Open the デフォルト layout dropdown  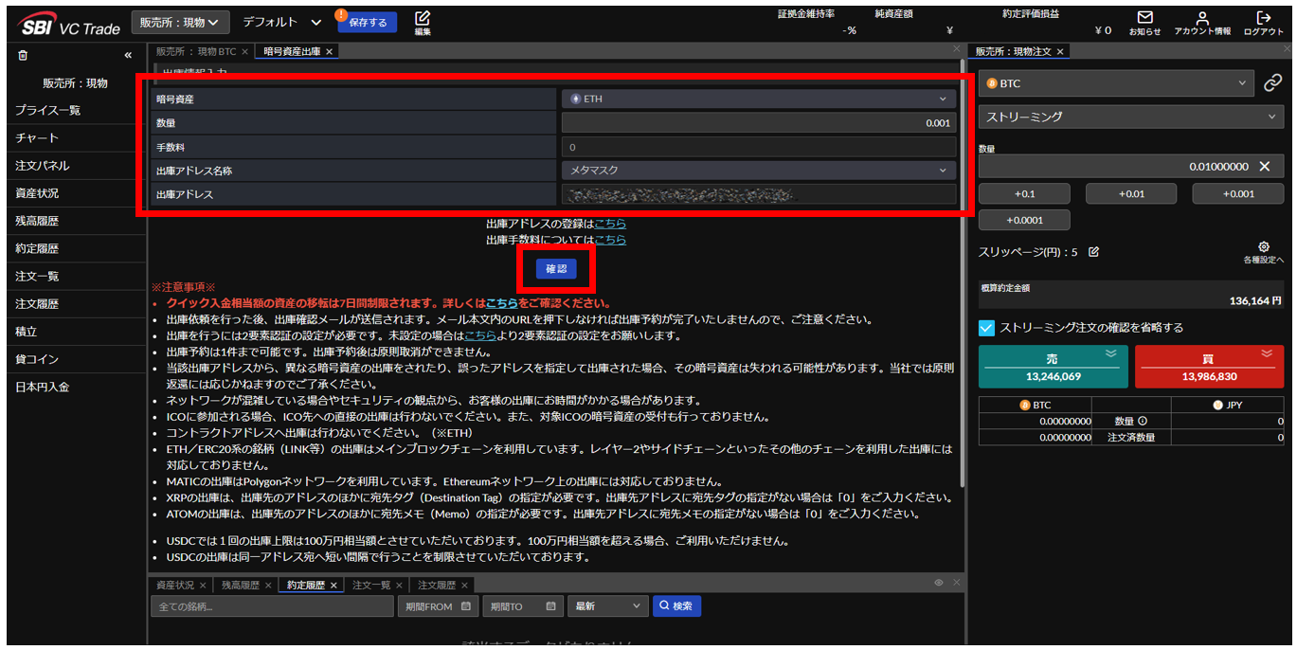(x=282, y=22)
